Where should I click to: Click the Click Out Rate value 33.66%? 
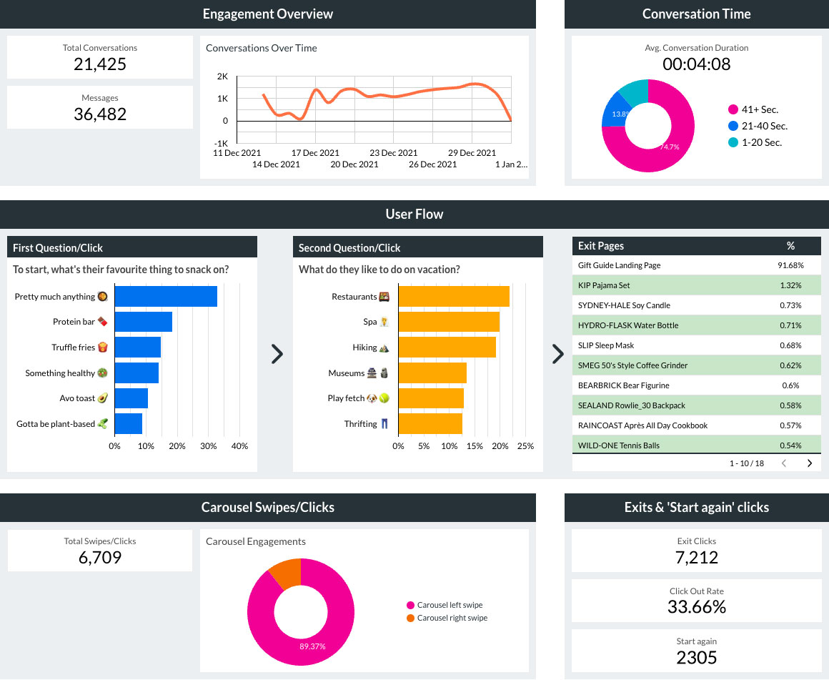[696, 607]
